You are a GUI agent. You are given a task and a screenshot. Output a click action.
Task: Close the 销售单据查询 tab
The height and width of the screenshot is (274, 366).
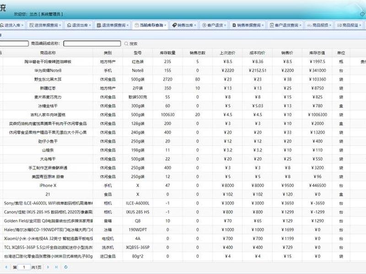click(263, 25)
